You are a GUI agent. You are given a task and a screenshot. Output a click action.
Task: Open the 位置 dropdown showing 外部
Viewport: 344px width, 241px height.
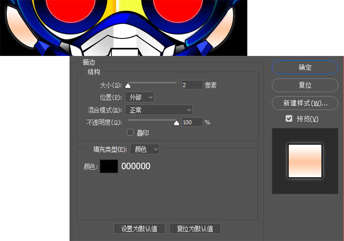click(x=139, y=97)
